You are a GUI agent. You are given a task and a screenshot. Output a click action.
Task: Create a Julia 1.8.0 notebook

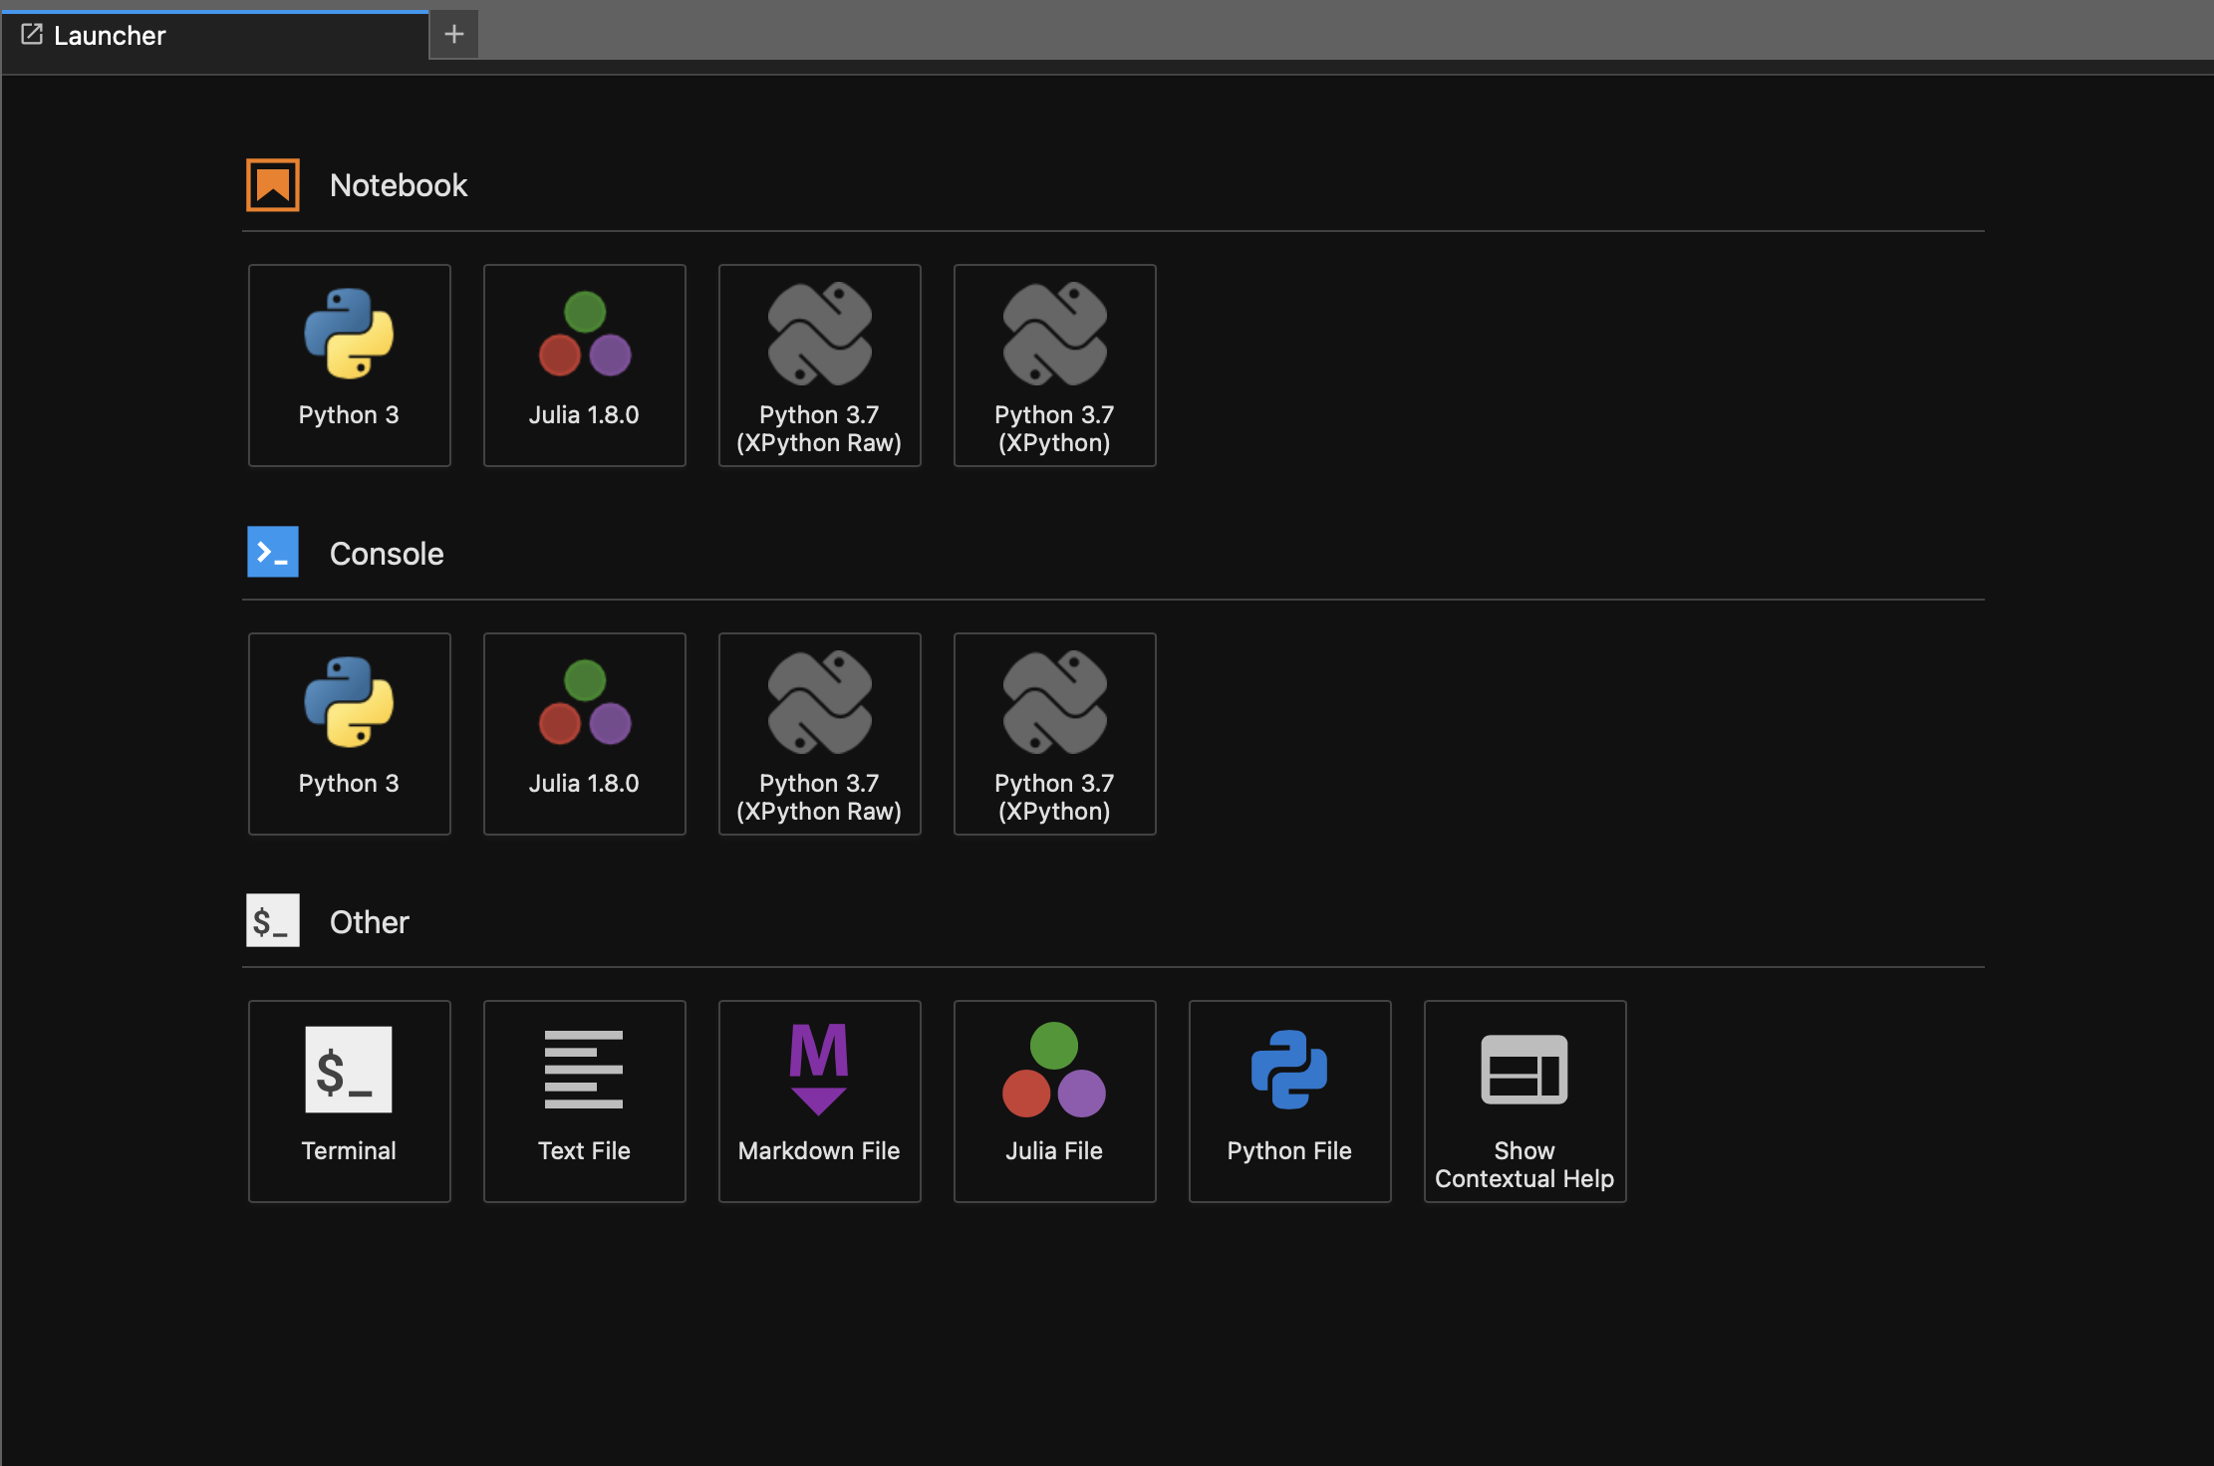584,365
